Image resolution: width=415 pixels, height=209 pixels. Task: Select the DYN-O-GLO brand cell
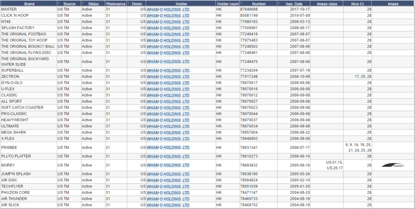[x=29, y=83]
